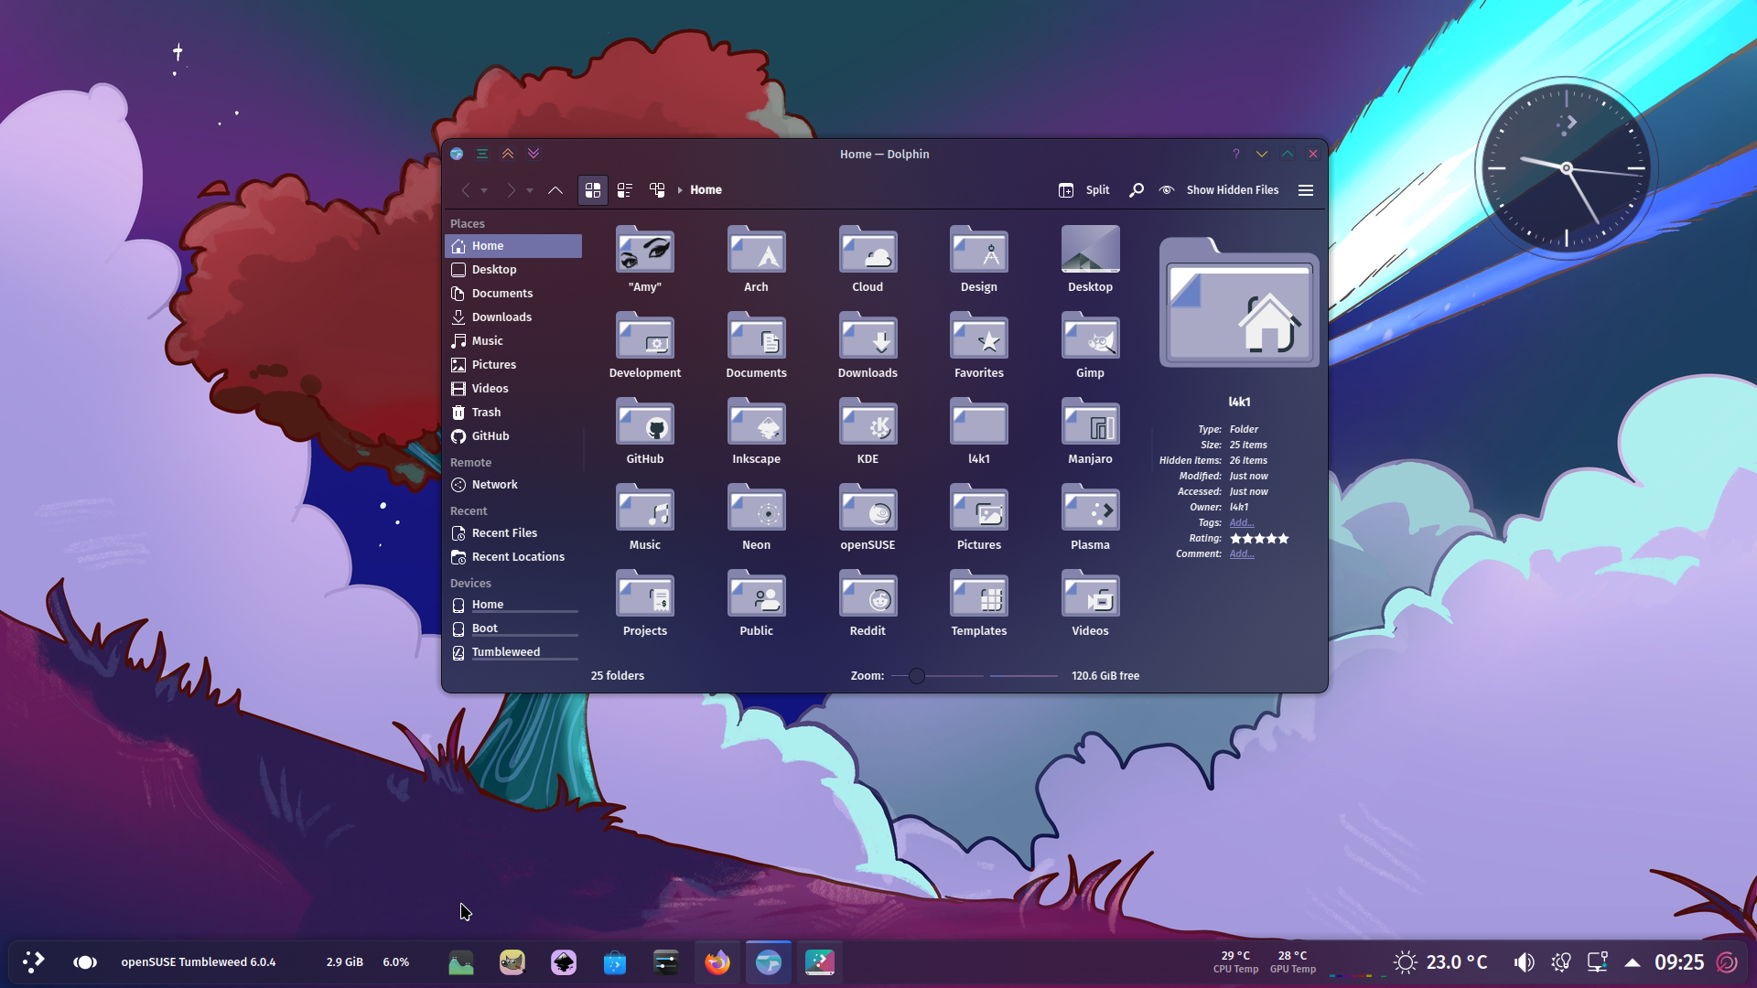Image resolution: width=1757 pixels, height=988 pixels.
Task: Switch to Details view mode
Action: point(657,190)
